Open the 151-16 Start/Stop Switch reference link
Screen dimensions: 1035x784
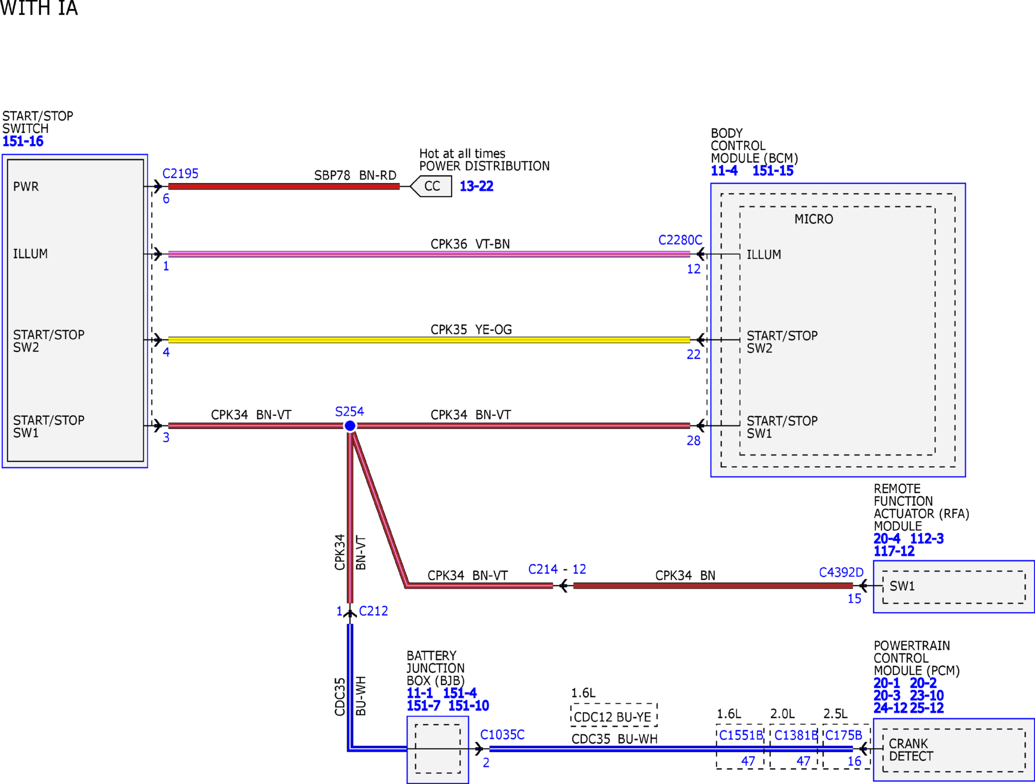click(x=23, y=141)
